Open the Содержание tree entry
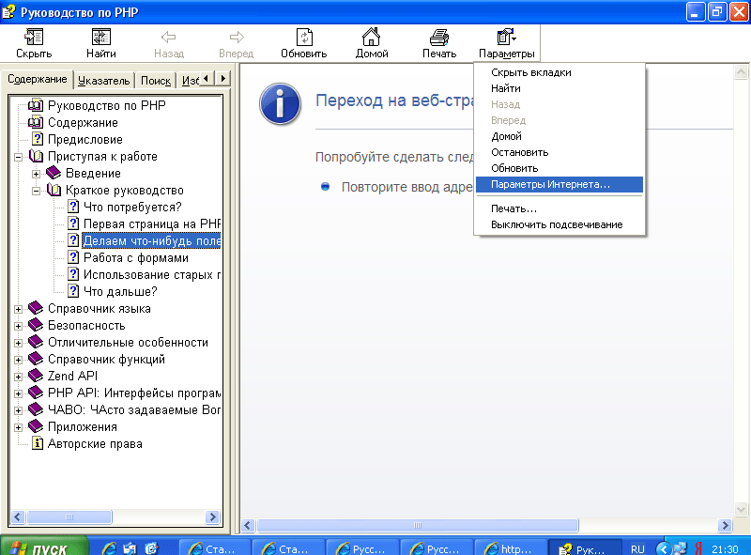751x555 pixels. [x=83, y=122]
